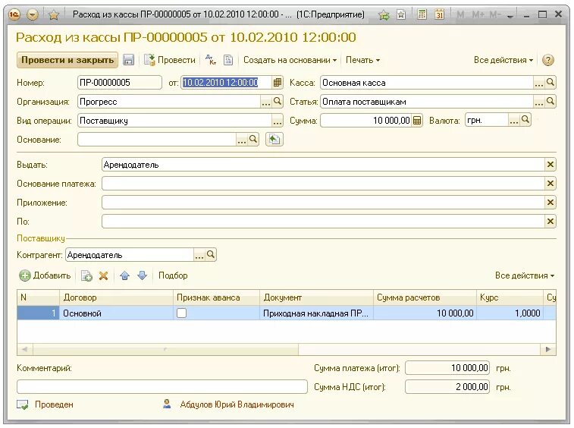Click the Провести toolbar button
The width and height of the screenshot is (574, 428).
170,60
